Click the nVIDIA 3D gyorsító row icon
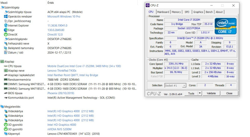 [x=6, y=129]
